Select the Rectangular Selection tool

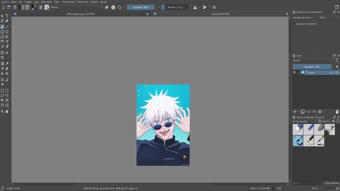[2, 90]
